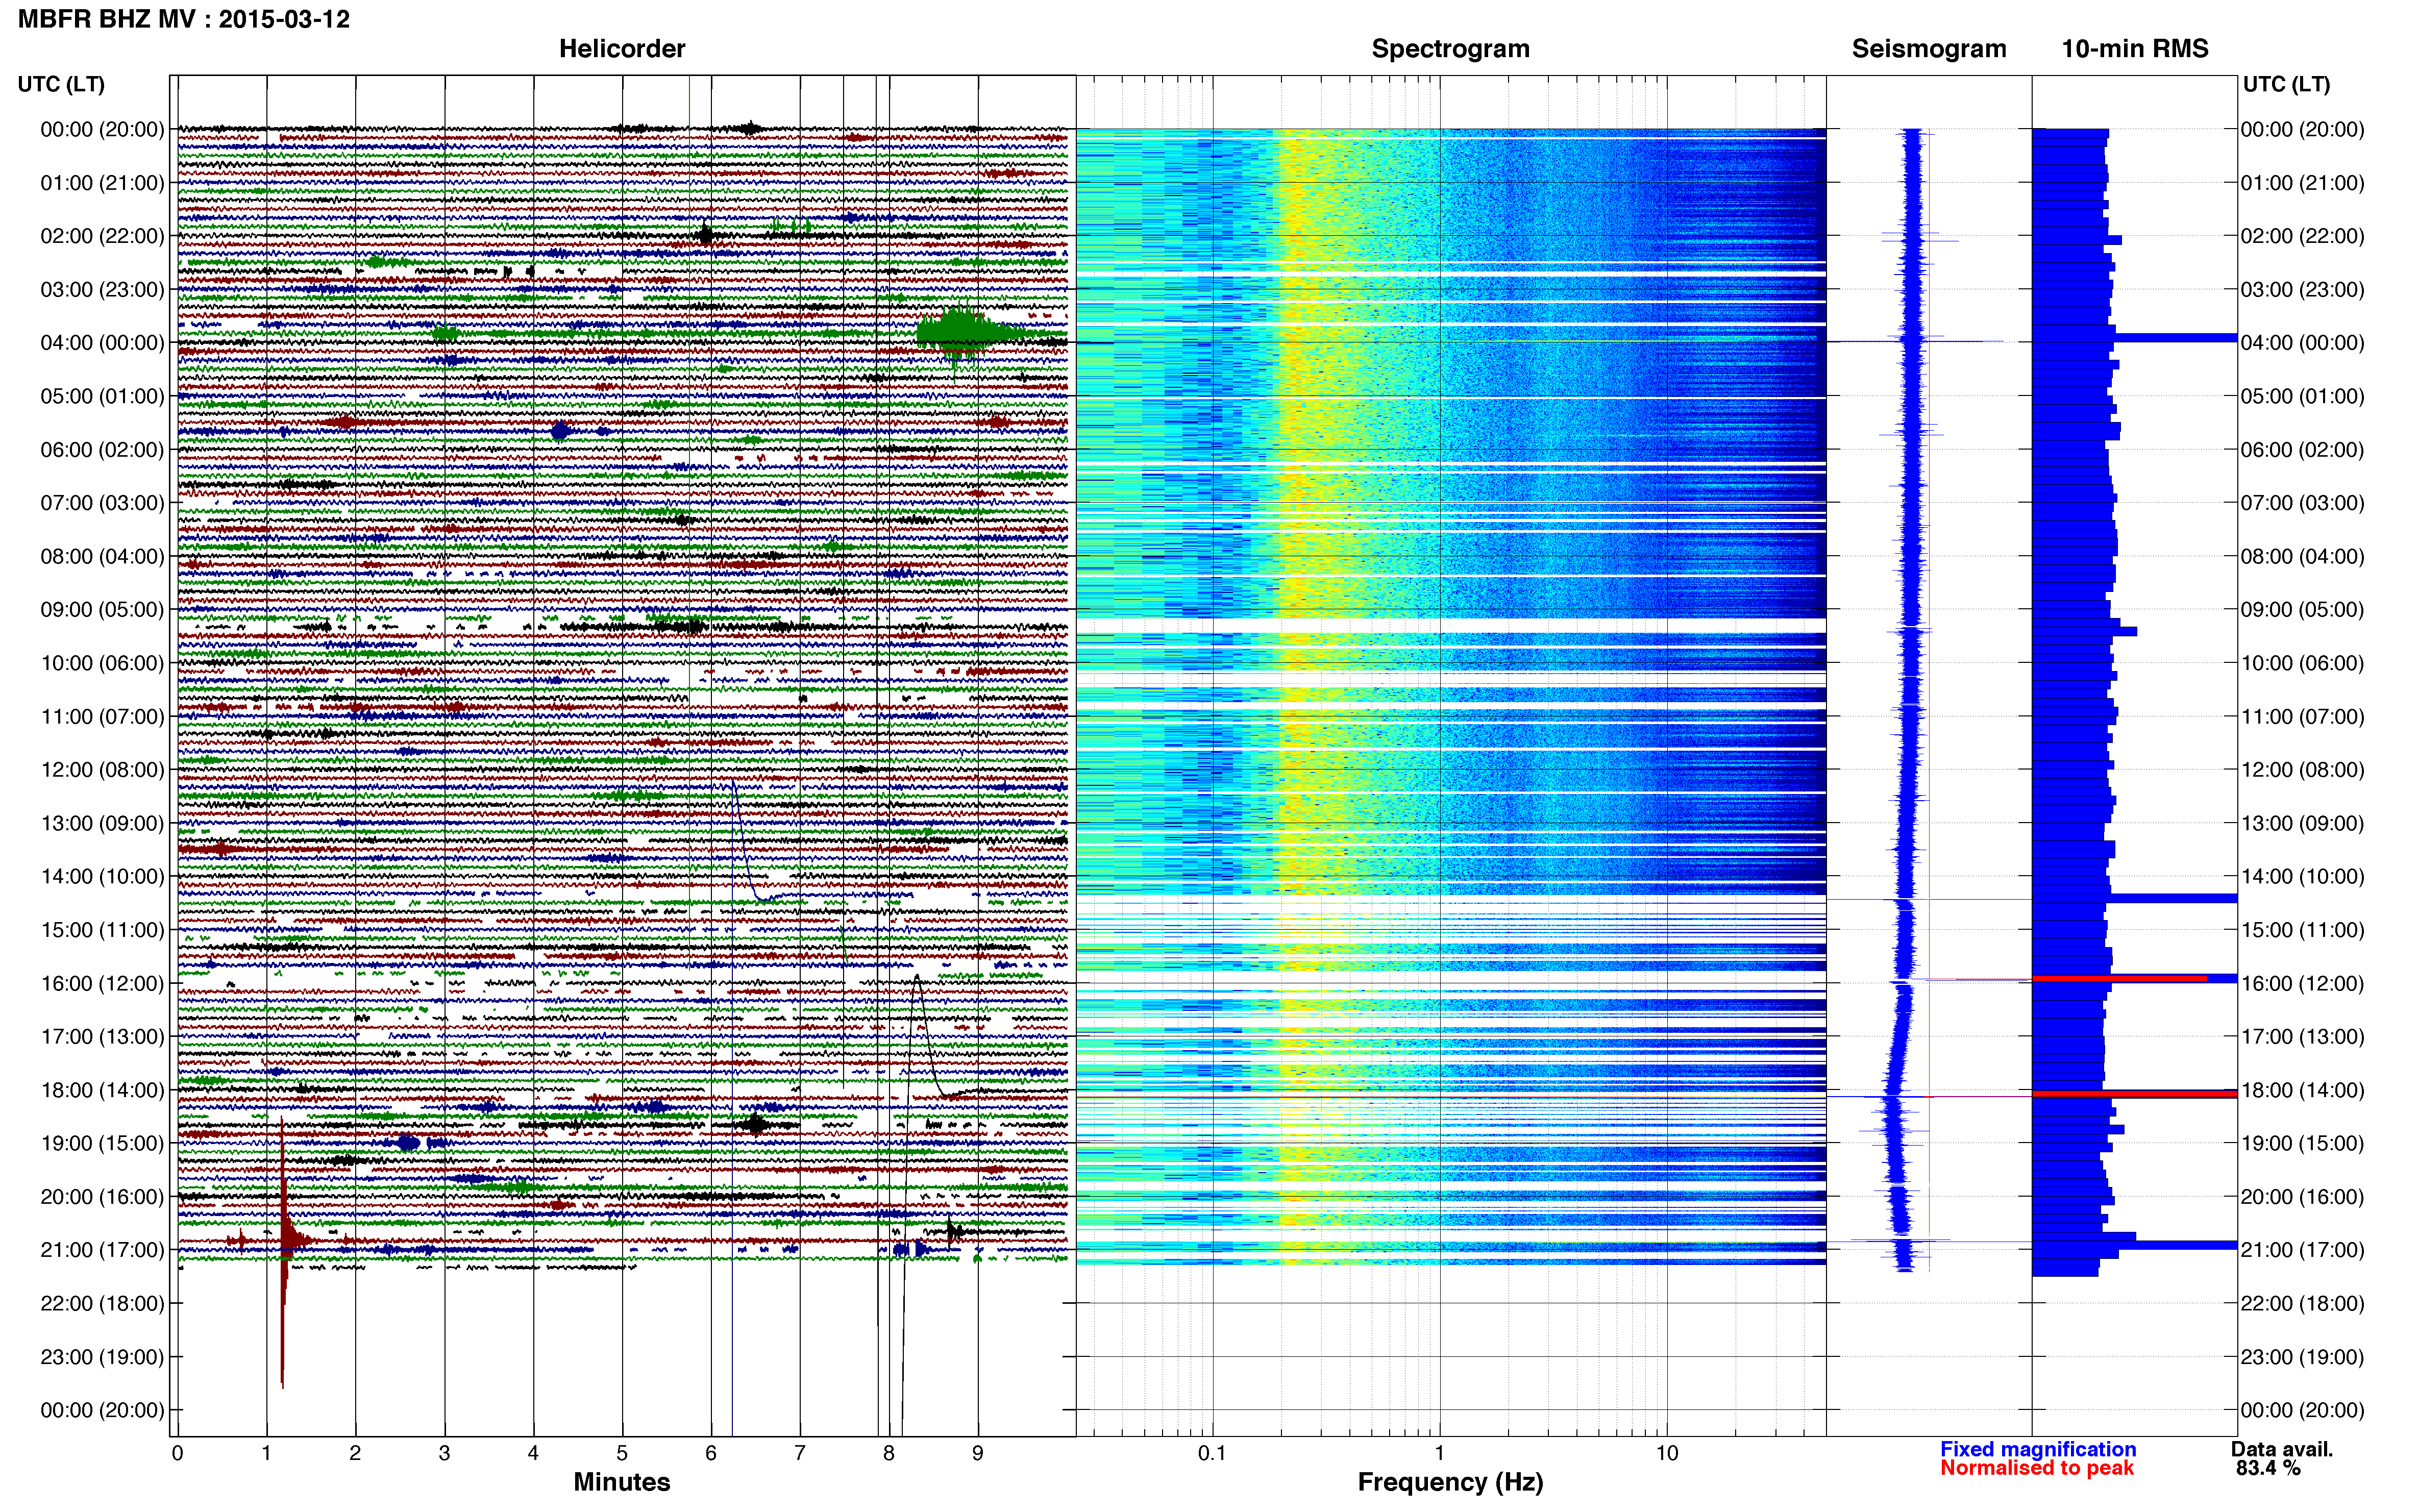Click the left 'UTC (LT)' axis label
Screen dimensions: 2419x1512
(61, 84)
